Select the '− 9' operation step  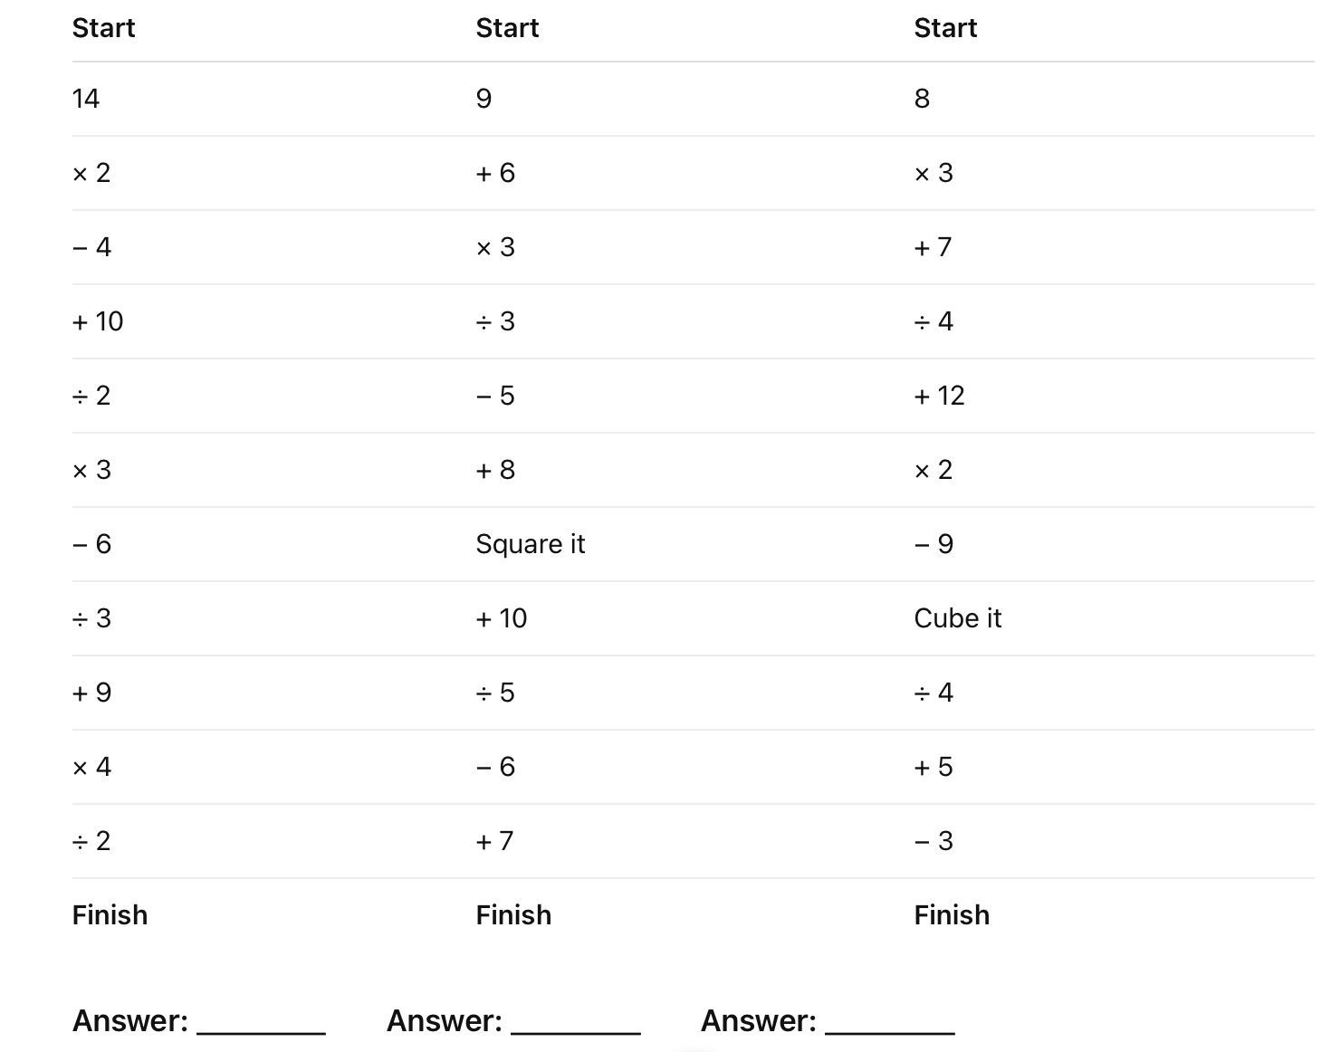point(934,544)
